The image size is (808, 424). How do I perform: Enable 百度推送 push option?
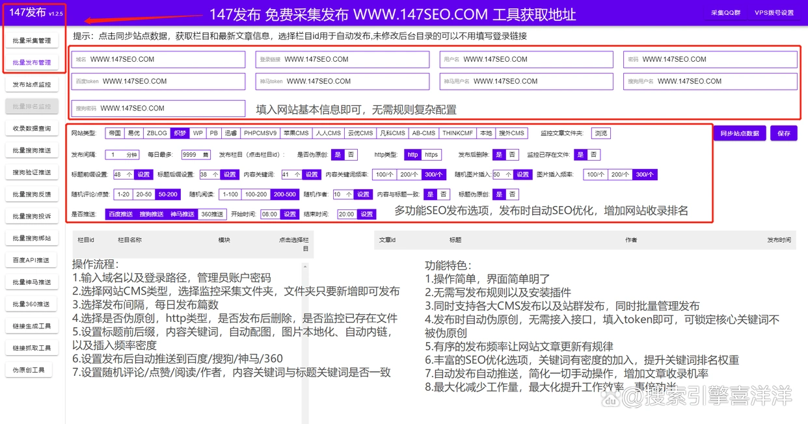tap(120, 213)
